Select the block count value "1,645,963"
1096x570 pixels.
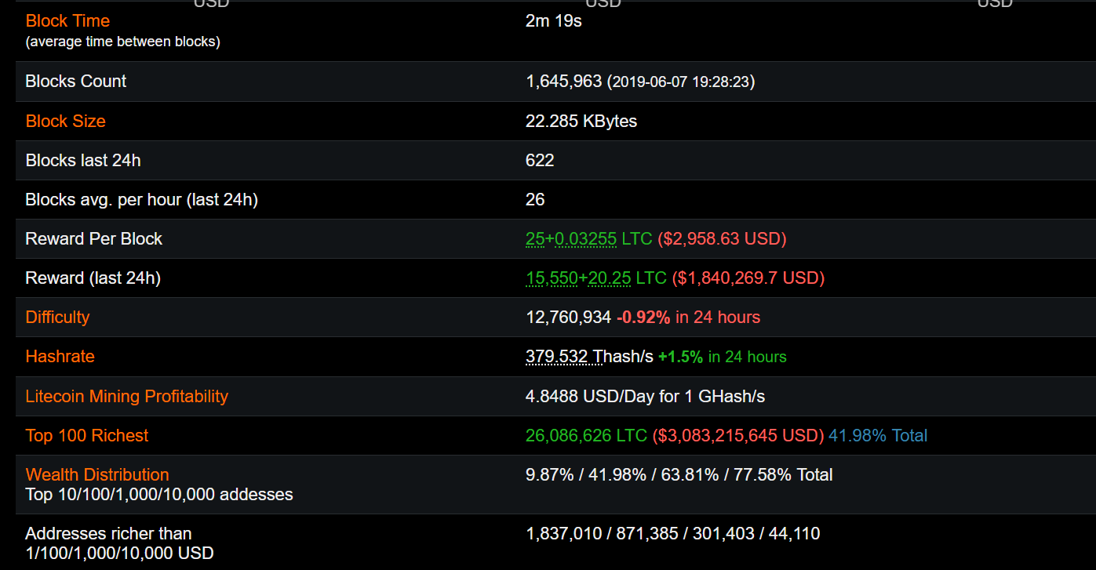564,82
